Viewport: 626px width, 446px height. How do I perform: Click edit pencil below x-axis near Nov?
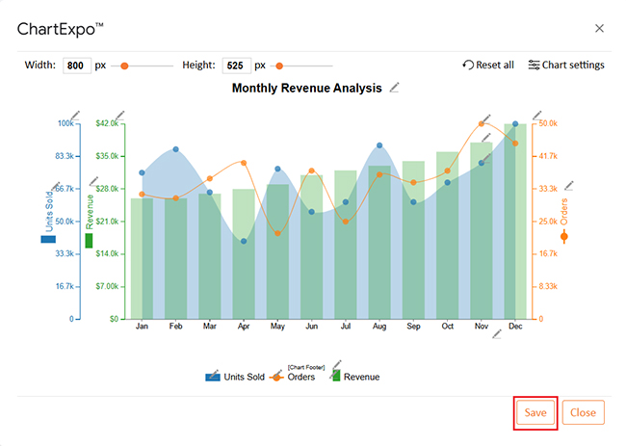(497, 334)
